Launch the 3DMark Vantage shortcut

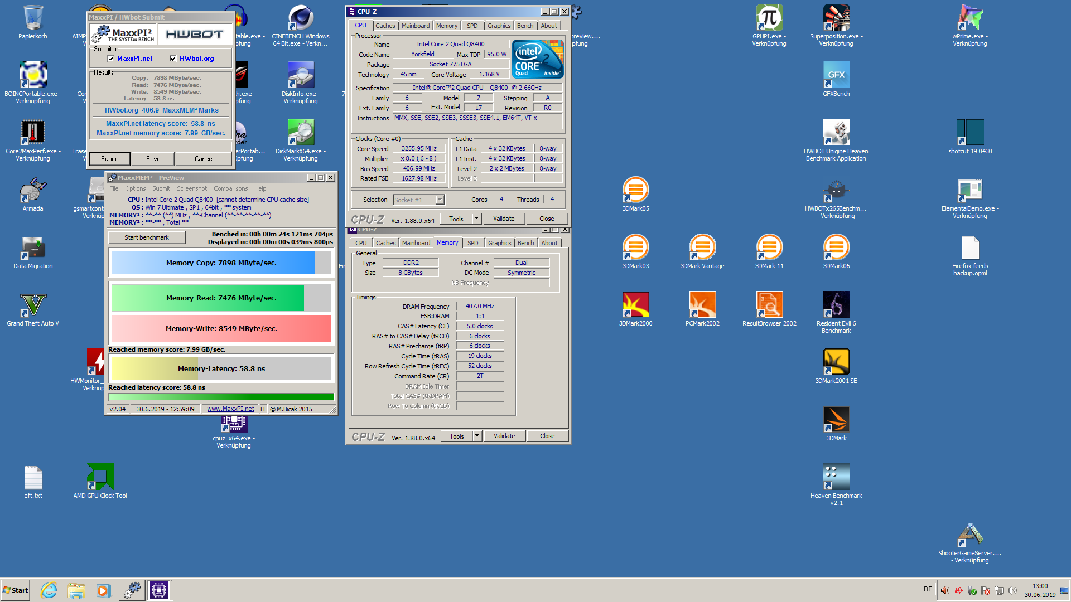pyautogui.click(x=702, y=252)
